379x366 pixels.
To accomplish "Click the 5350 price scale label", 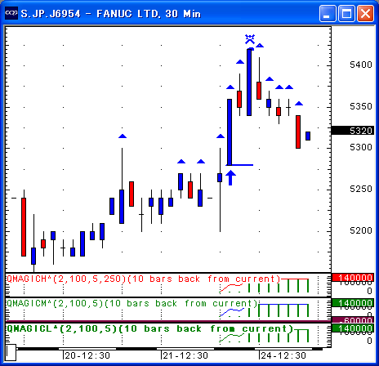I will click(361, 106).
